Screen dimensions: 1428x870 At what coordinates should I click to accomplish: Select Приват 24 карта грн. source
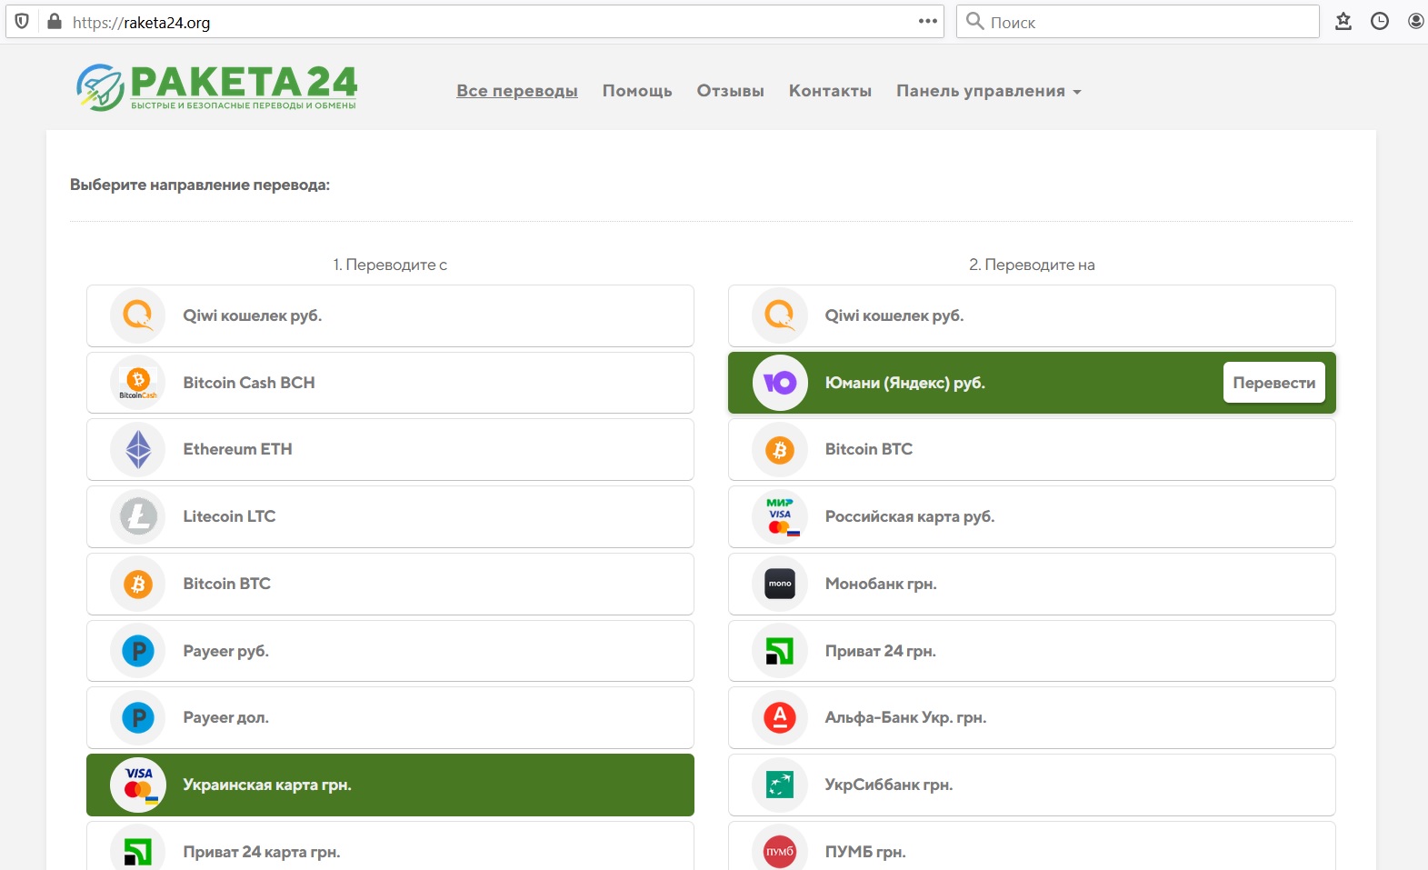390,846
